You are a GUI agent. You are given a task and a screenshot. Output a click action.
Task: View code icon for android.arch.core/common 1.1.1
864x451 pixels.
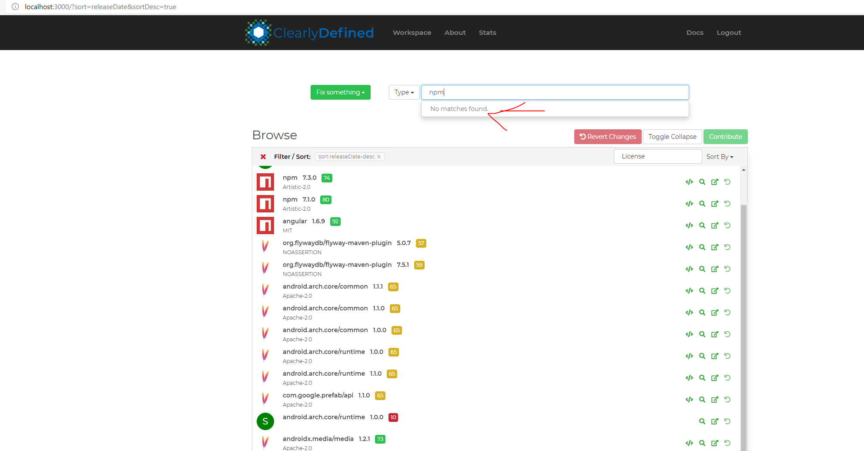[689, 291]
